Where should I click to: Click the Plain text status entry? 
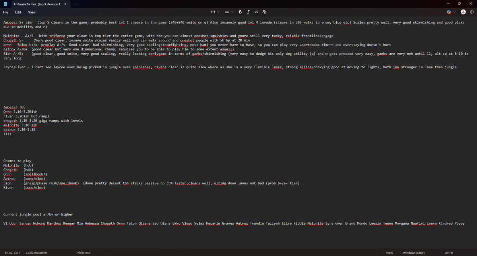click(x=83, y=253)
